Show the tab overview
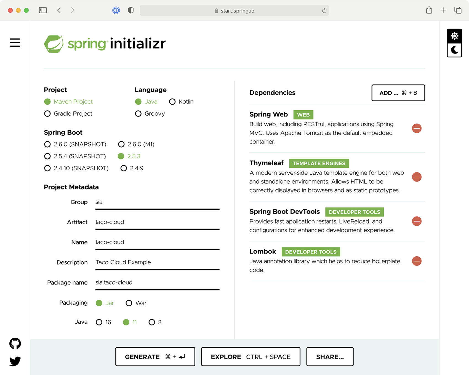469x375 pixels. [458, 10]
